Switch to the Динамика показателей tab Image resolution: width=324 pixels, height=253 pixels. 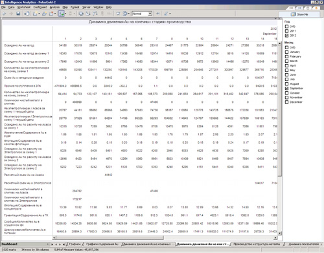(x=304, y=244)
